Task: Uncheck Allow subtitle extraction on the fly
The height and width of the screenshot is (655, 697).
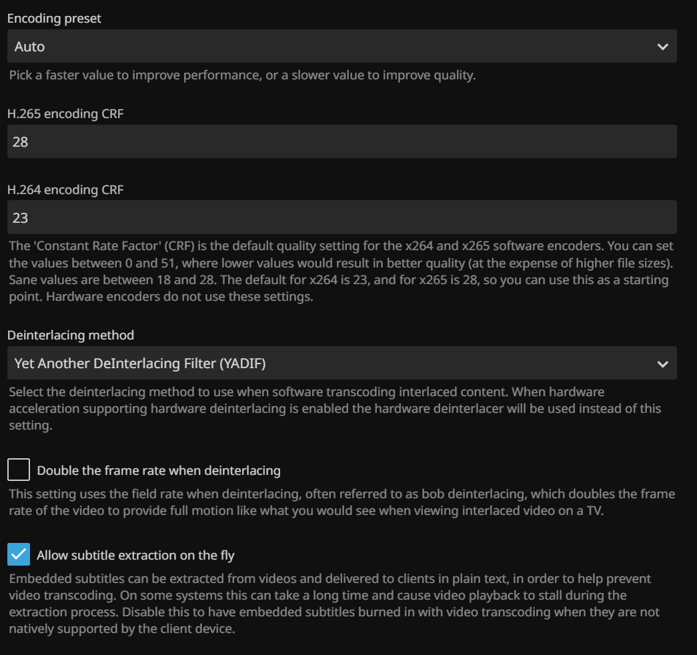Action: (19, 554)
